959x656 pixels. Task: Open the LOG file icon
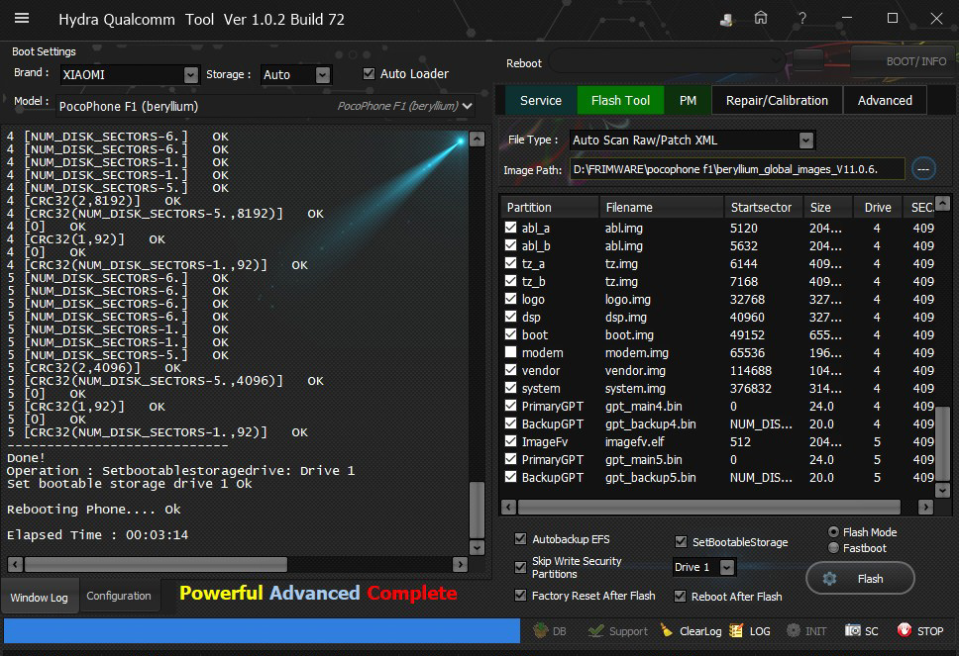pos(736,630)
